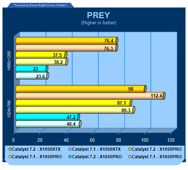Image resolution: width=188 pixels, height=170 pixels.
Task: Click the 87.1 bar value label
Action: (121, 103)
